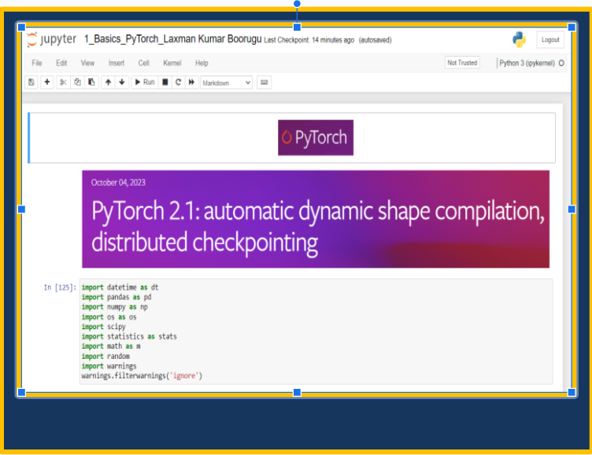Open the Edit menu
Image resolution: width=592 pixels, height=455 pixels.
tap(61, 63)
